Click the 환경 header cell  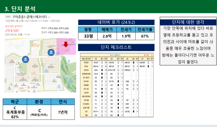pos(39,102)
